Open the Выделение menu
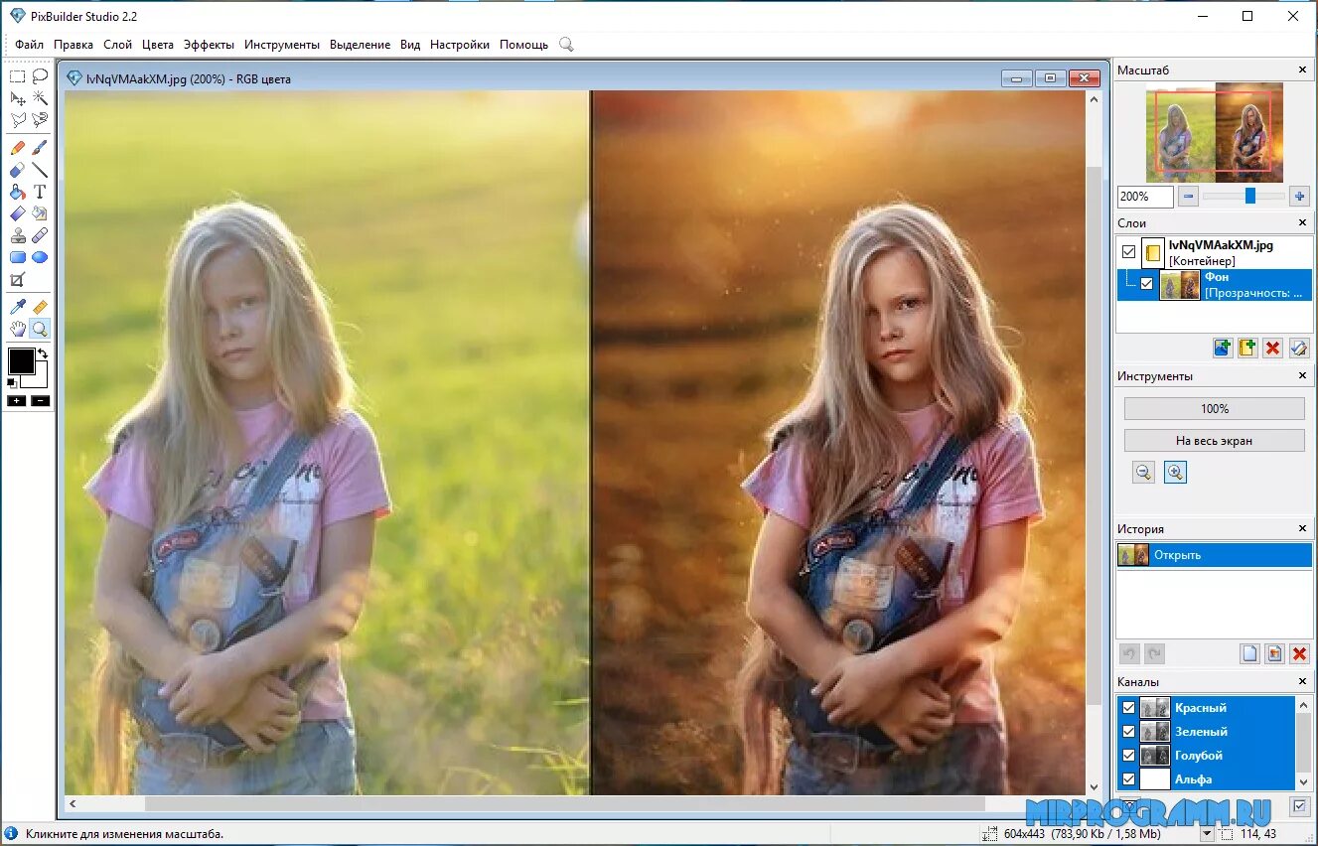The height and width of the screenshot is (846, 1318). click(x=360, y=45)
